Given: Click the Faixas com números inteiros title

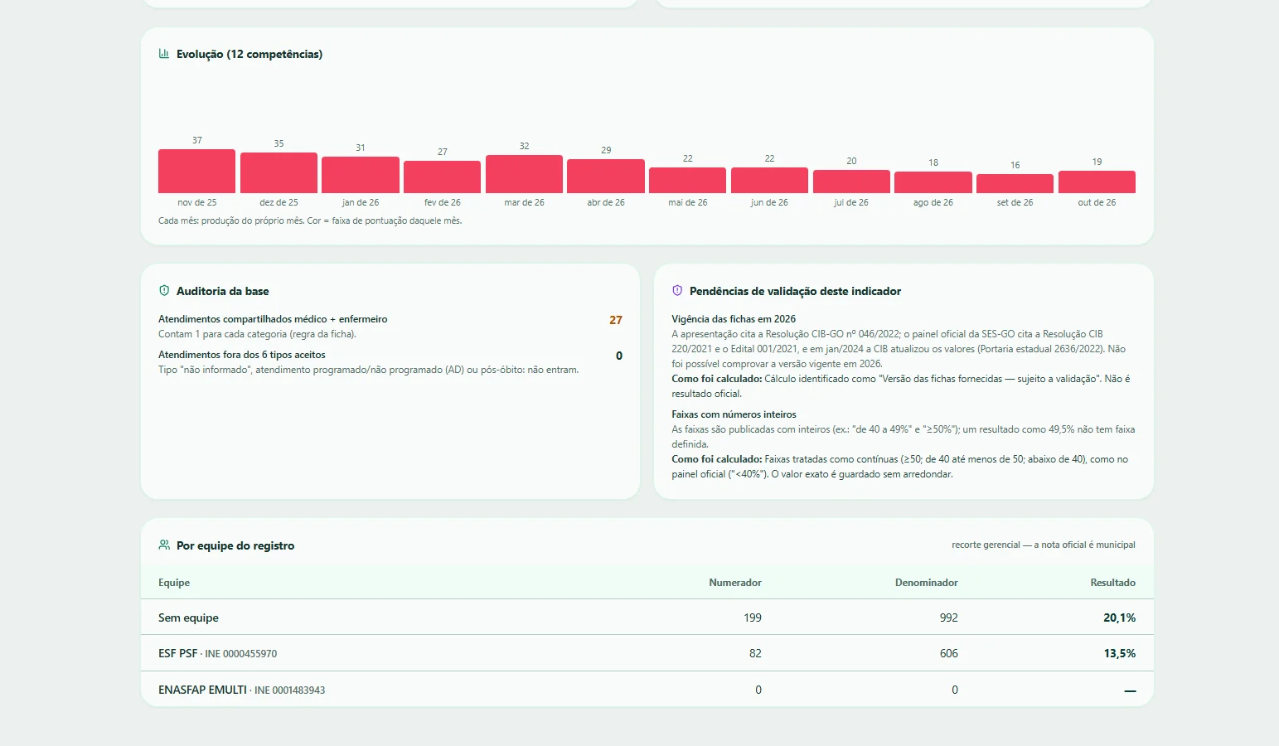Looking at the screenshot, I should [x=734, y=414].
